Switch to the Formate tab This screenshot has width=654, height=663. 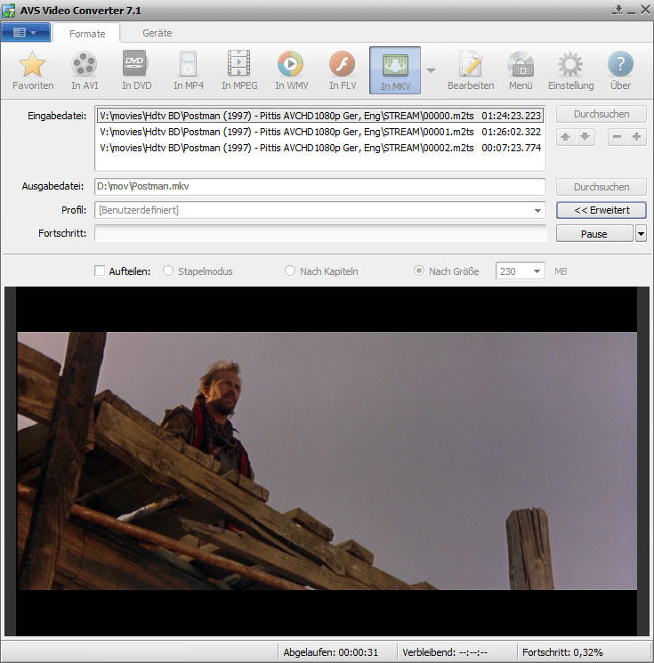pyautogui.click(x=87, y=34)
